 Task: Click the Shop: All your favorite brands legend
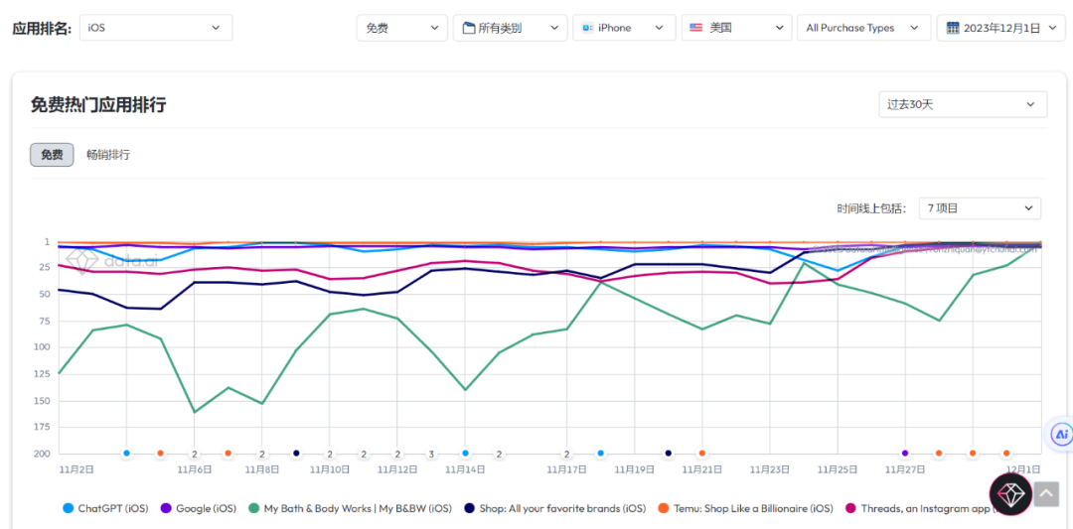(554, 508)
